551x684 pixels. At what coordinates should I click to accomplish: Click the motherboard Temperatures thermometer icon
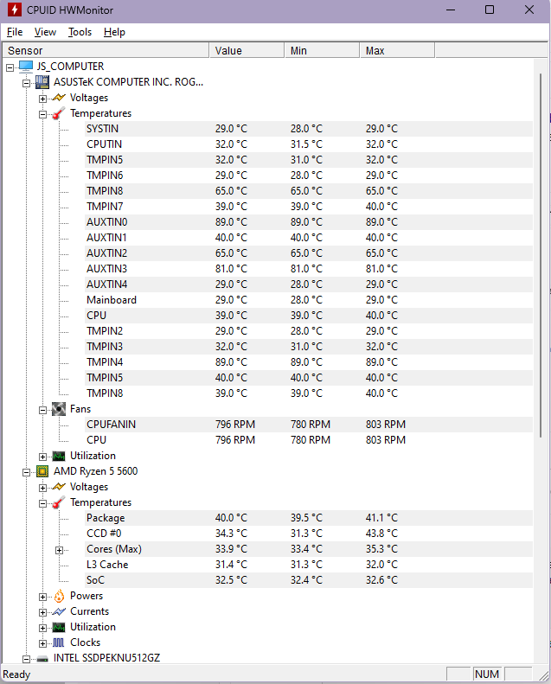pos(59,113)
